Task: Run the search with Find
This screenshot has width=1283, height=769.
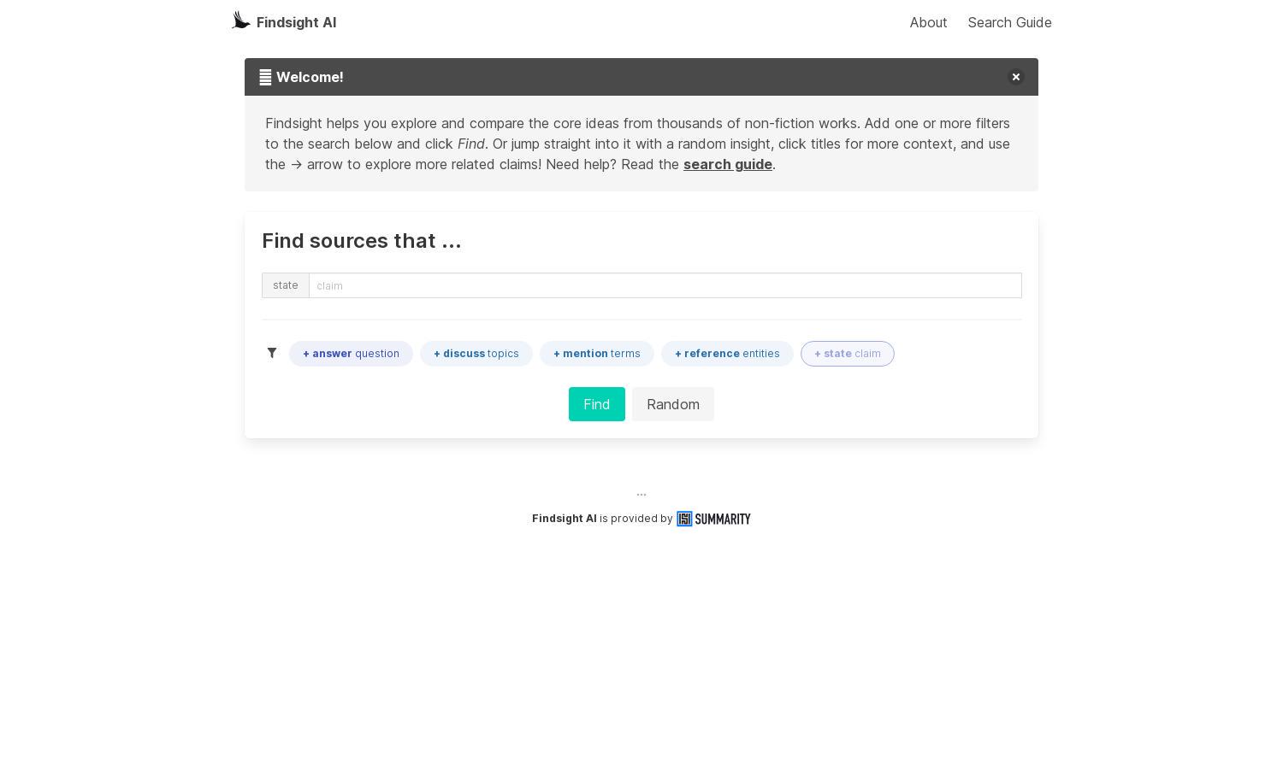Action: 596,404
